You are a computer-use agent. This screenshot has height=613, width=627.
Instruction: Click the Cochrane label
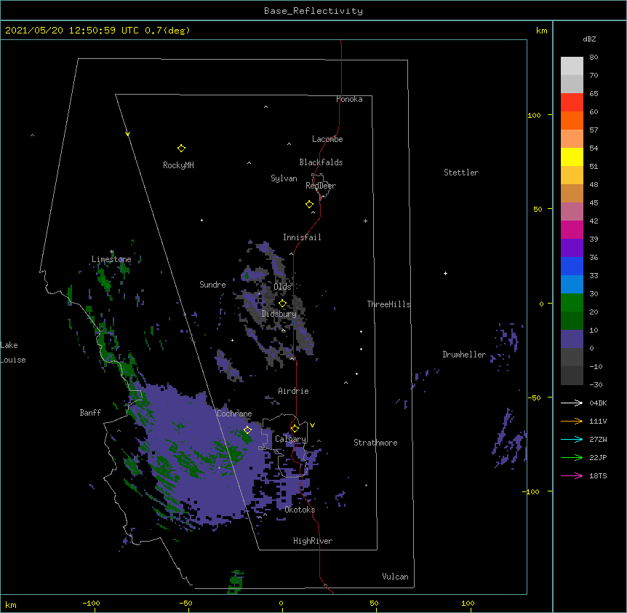234,414
